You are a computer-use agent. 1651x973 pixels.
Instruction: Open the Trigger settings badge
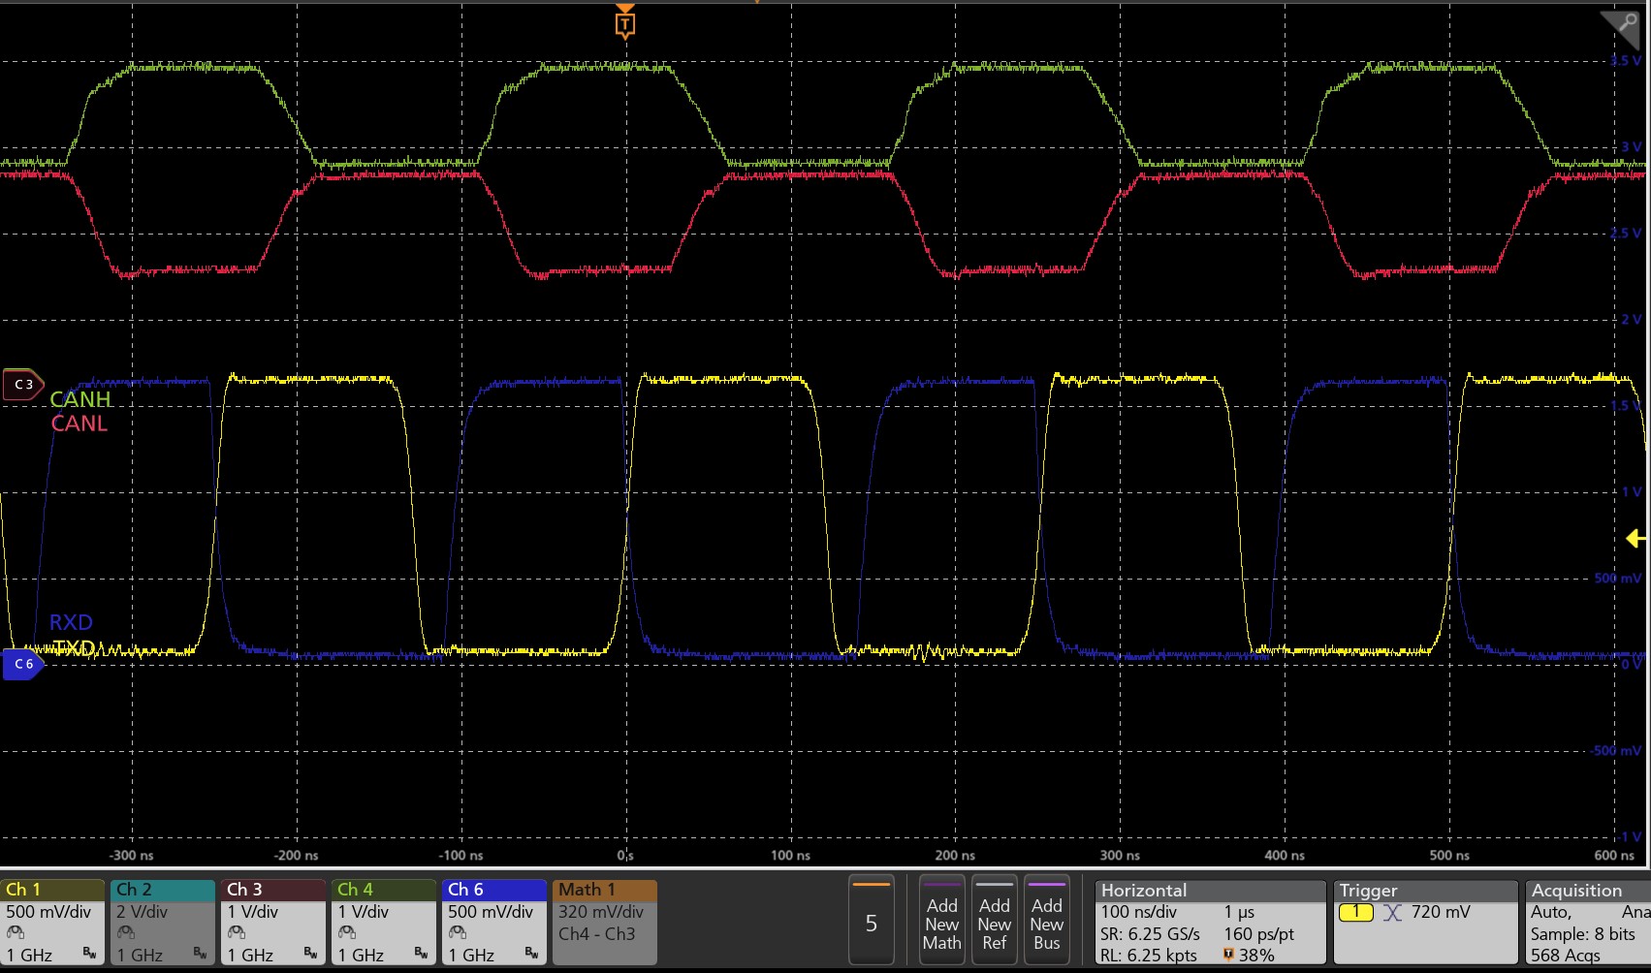[1424, 922]
